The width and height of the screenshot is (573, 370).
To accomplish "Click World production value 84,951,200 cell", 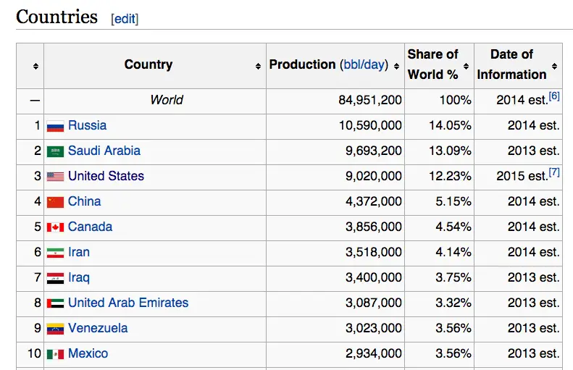I will (x=370, y=100).
